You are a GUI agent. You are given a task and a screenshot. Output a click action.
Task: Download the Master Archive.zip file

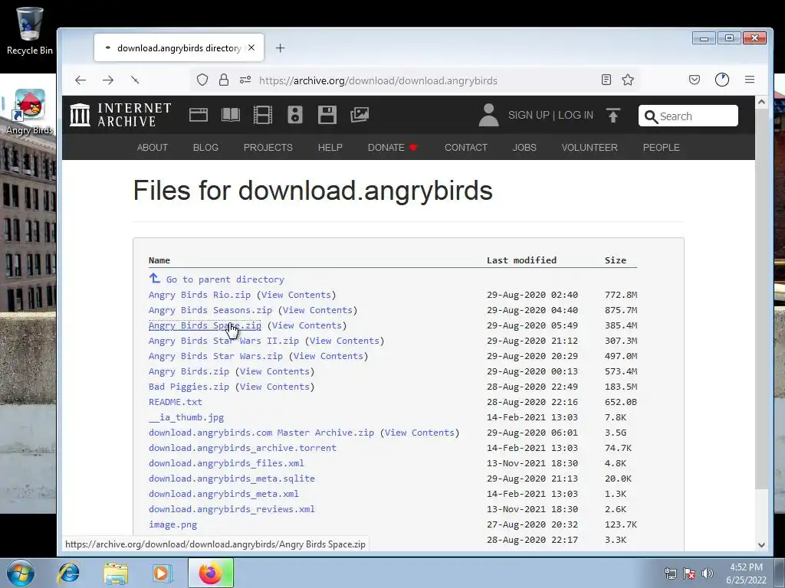(x=261, y=433)
